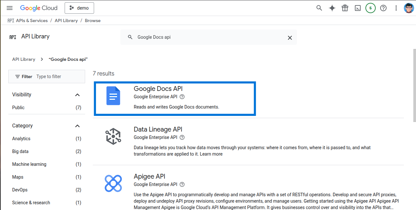Click the 7 results count text
Viewport: 416px width, 210px height.
pyautogui.click(x=104, y=73)
